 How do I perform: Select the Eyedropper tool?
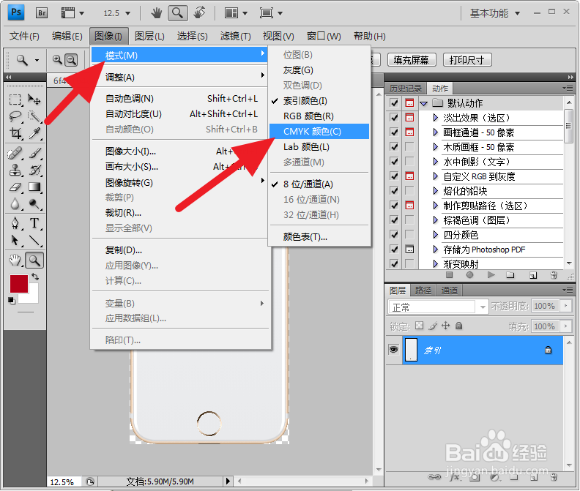[x=34, y=133]
